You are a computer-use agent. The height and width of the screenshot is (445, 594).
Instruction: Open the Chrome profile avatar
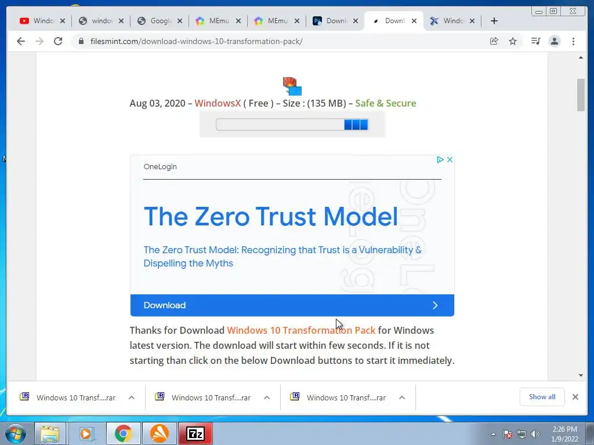click(554, 41)
